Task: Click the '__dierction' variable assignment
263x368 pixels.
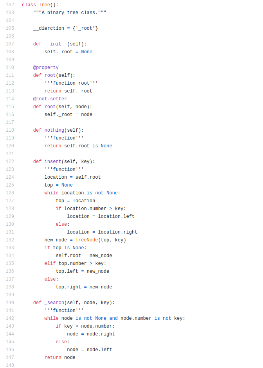Action: (x=66, y=28)
